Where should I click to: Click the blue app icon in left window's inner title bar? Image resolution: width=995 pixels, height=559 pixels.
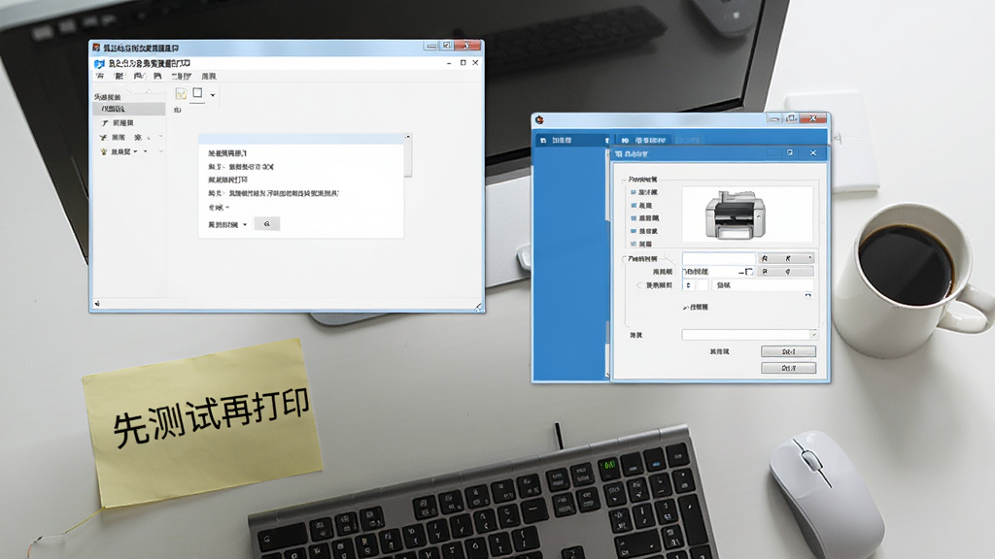[x=99, y=63]
